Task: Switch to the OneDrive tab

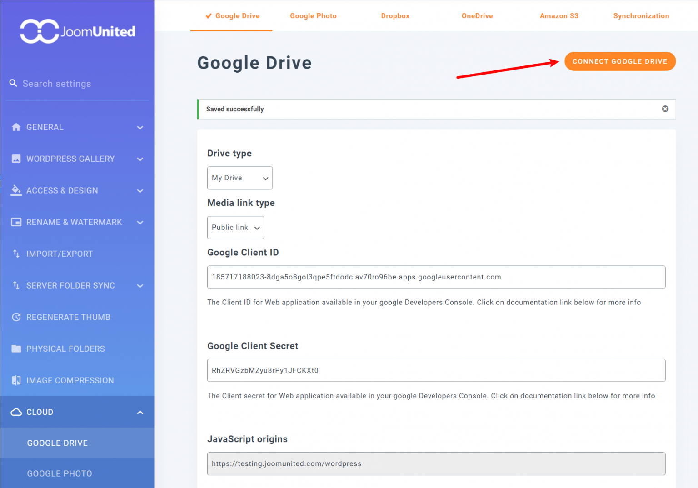Action: coord(477,16)
